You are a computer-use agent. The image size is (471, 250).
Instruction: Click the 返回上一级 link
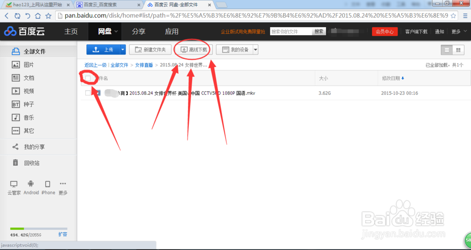pyautogui.click(x=96, y=65)
